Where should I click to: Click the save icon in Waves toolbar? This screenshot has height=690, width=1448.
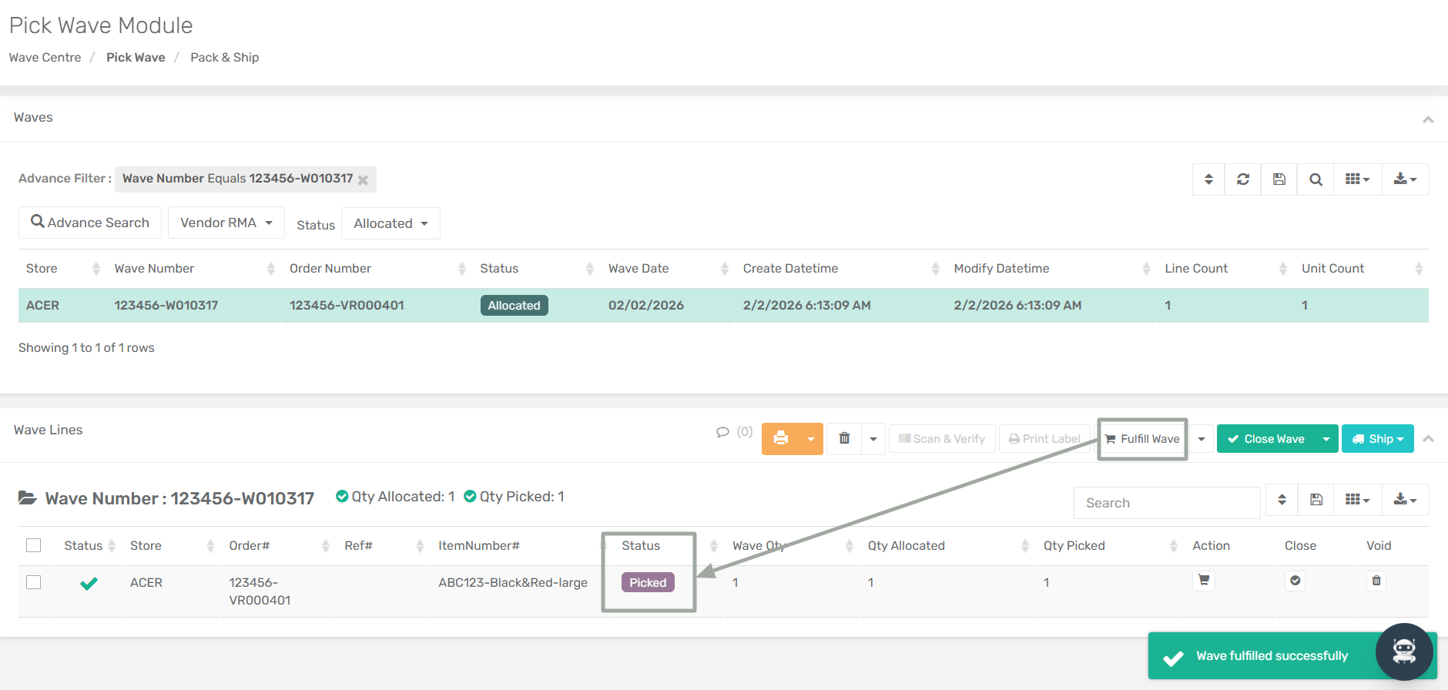pyautogui.click(x=1279, y=179)
